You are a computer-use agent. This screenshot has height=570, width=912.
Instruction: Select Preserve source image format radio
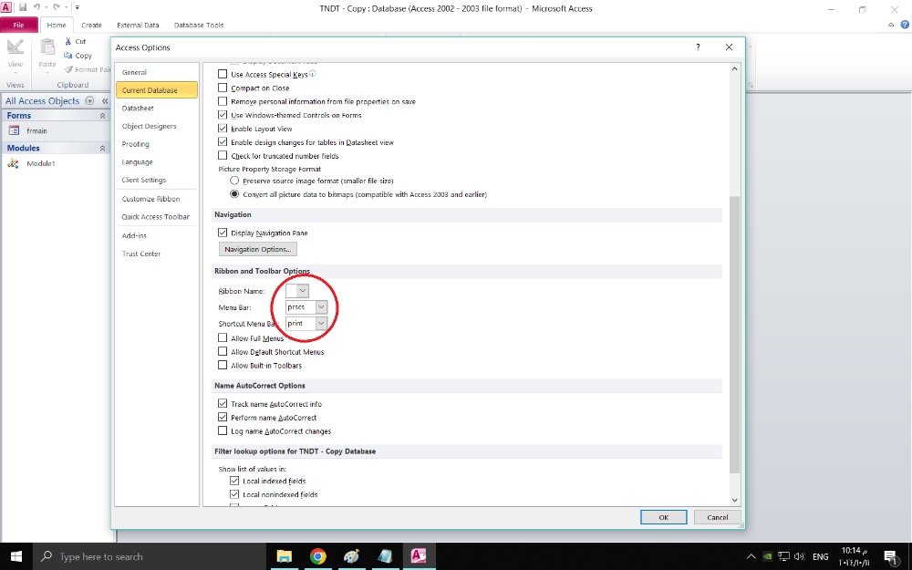click(234, 181)
